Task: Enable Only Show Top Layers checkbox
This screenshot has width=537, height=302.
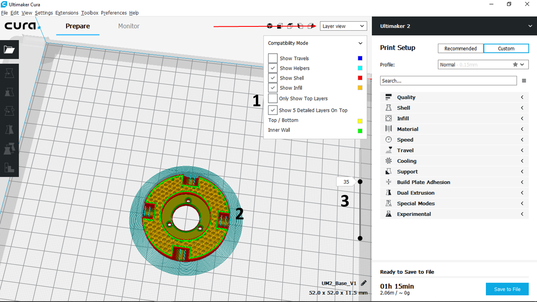Action: coord(273,99)
